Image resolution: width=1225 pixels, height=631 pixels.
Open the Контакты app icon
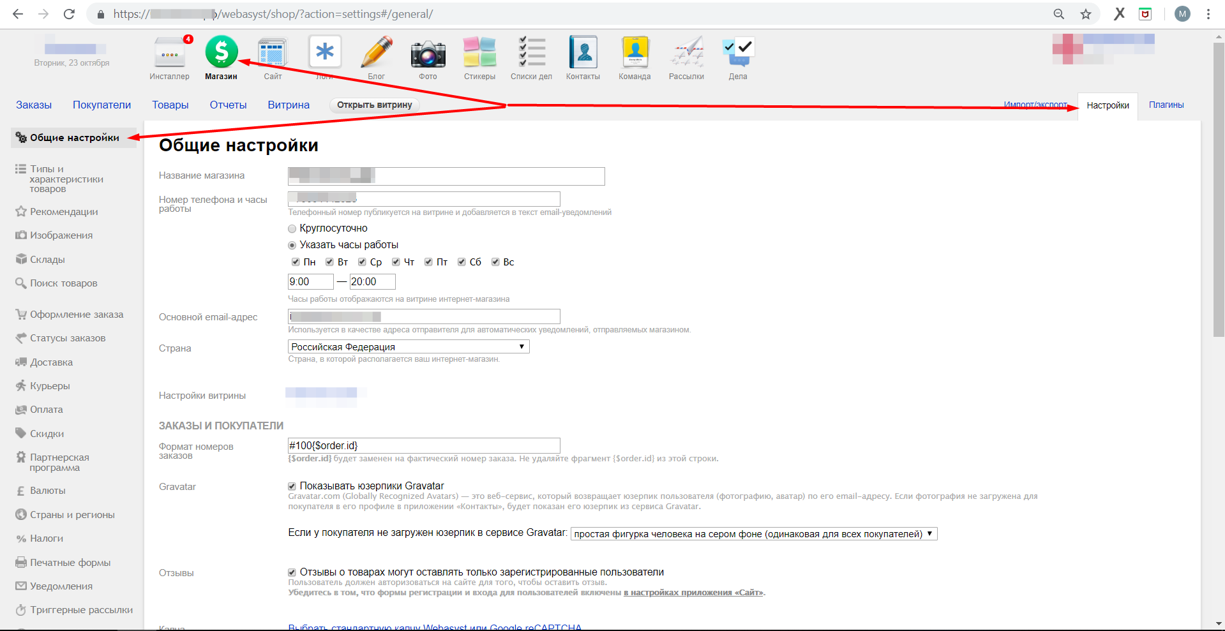point(583,52)
